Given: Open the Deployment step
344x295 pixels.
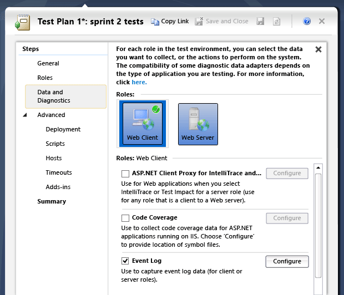Looking at the screenshot, I should pyautogui.click(x=63, y=129).
